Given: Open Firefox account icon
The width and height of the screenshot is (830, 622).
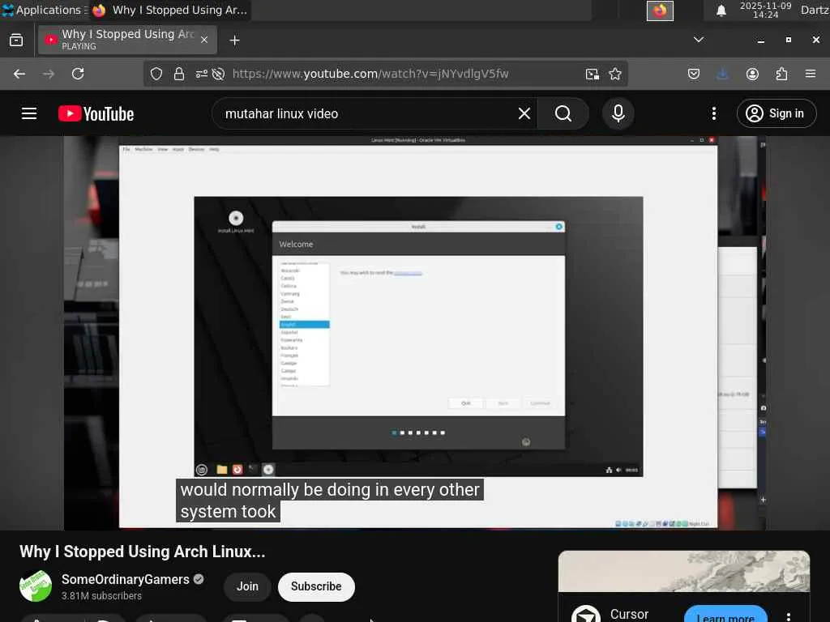Looking at the screenshot, I should 752,74.
